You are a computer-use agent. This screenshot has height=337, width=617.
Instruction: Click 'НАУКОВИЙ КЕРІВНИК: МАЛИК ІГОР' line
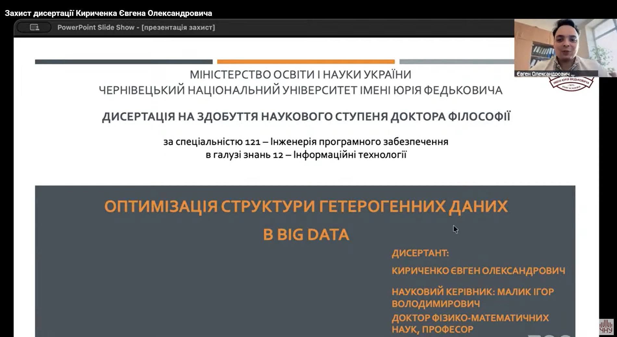473,292
